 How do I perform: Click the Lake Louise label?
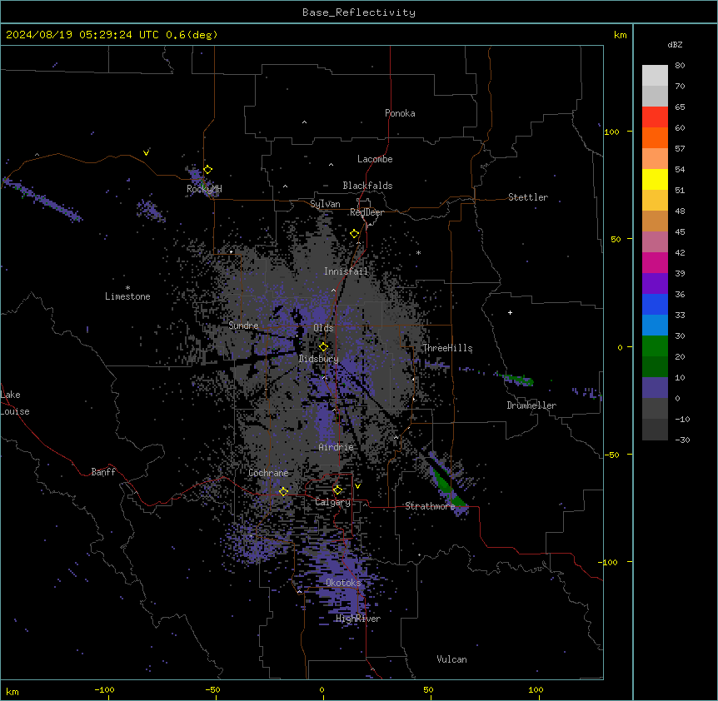(x=15, y=403)
